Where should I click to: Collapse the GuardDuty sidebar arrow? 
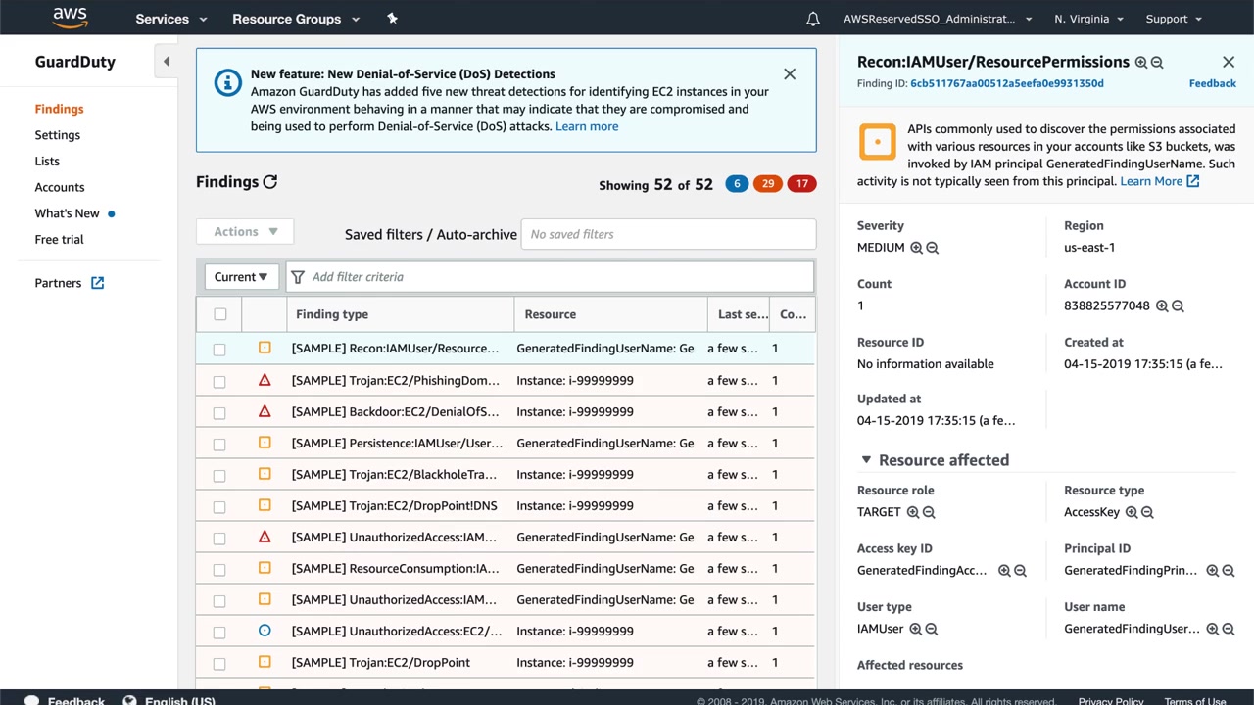(x=167, y=62)
